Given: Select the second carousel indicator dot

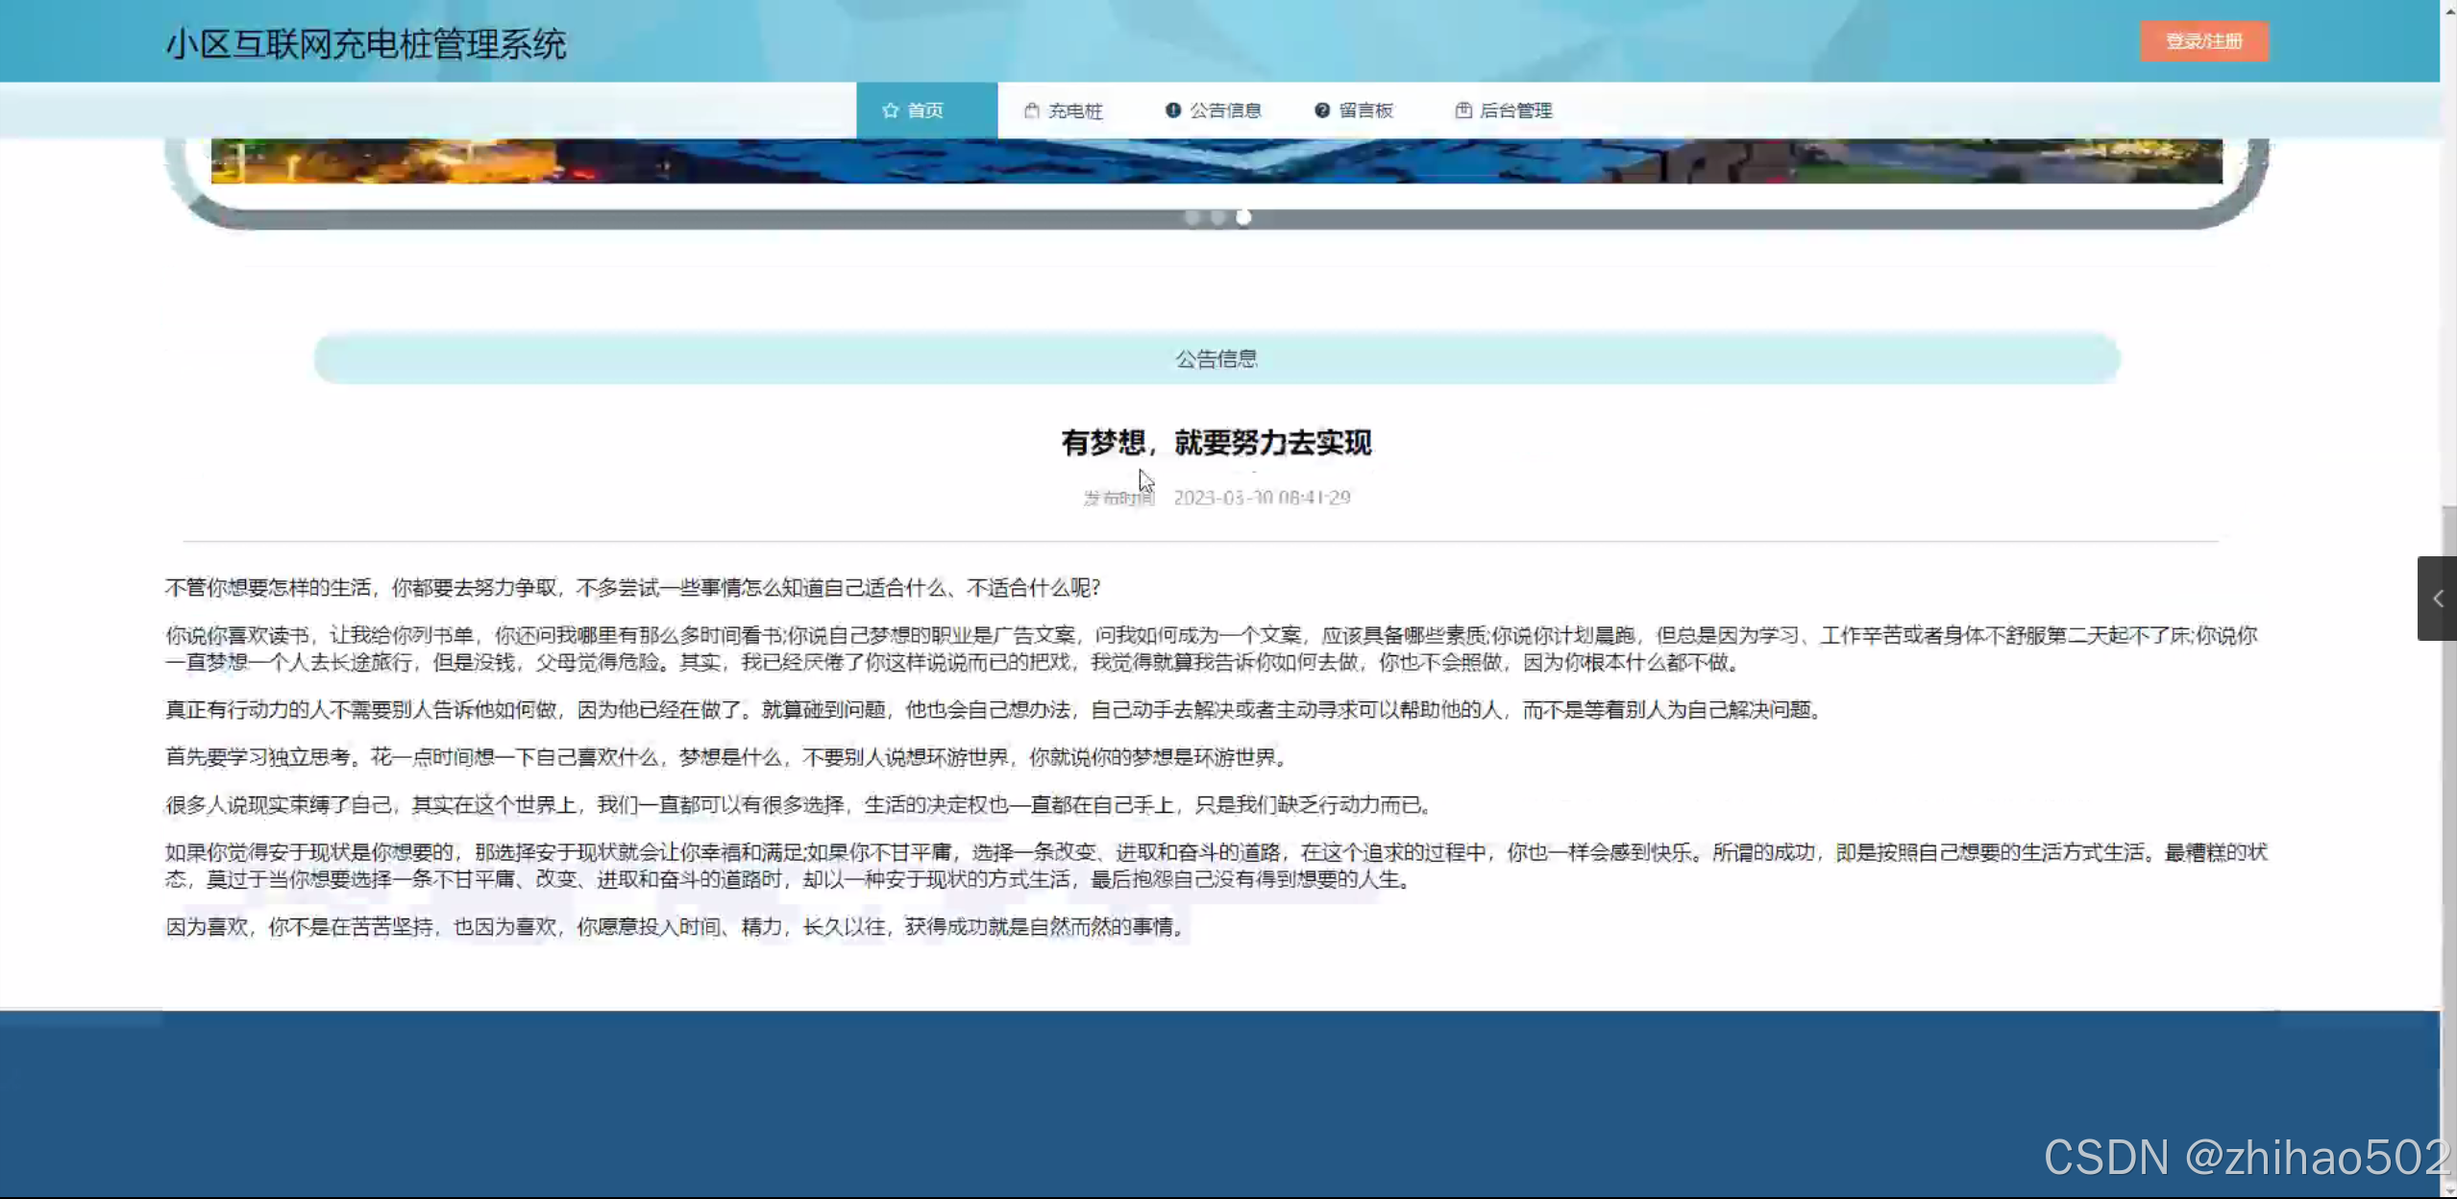Looking at the screenshot, I should pos(1217,218).
